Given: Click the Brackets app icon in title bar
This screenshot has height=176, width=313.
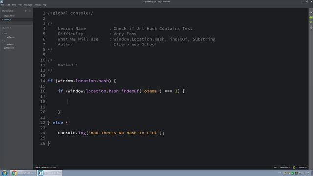Looking at the screenshot, I should click(2, 1).
